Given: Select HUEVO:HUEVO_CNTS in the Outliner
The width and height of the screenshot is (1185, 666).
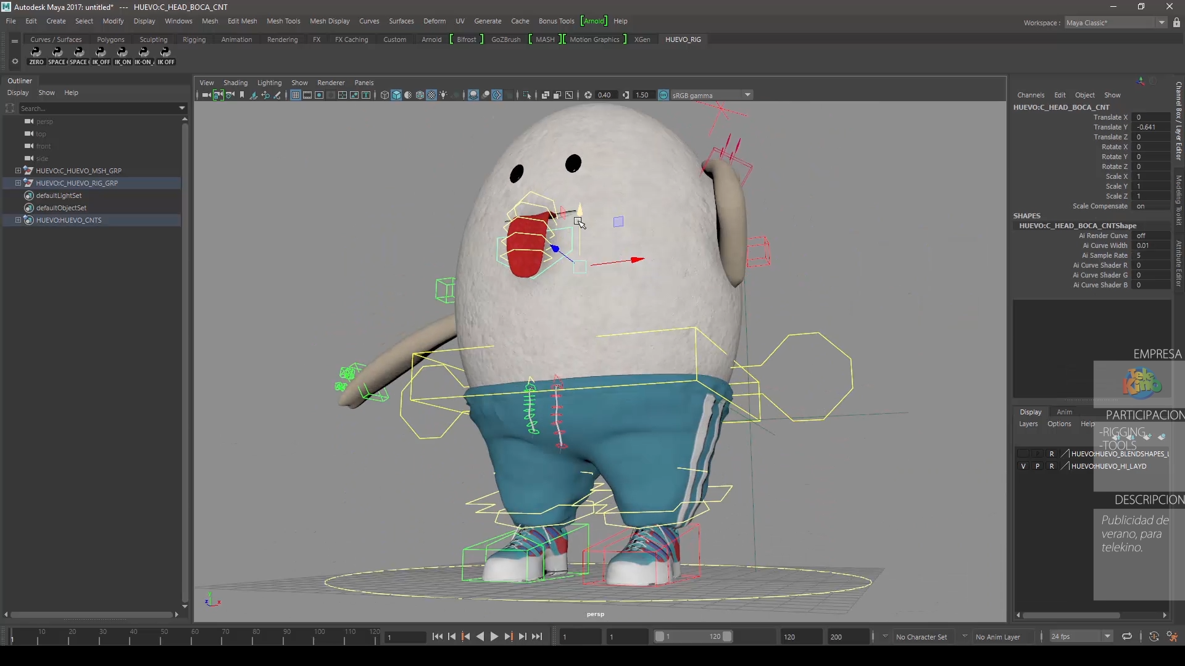Looking at the screenshot, I should click(x=69, y=220).
